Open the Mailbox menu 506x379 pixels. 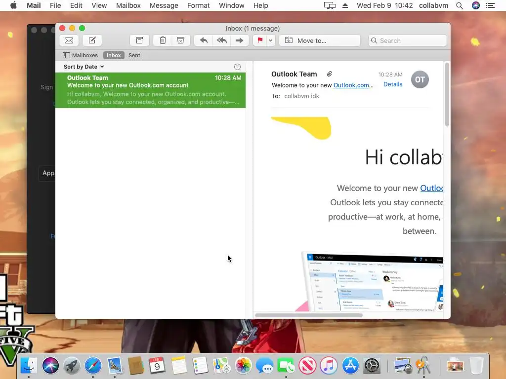(128, 5)
